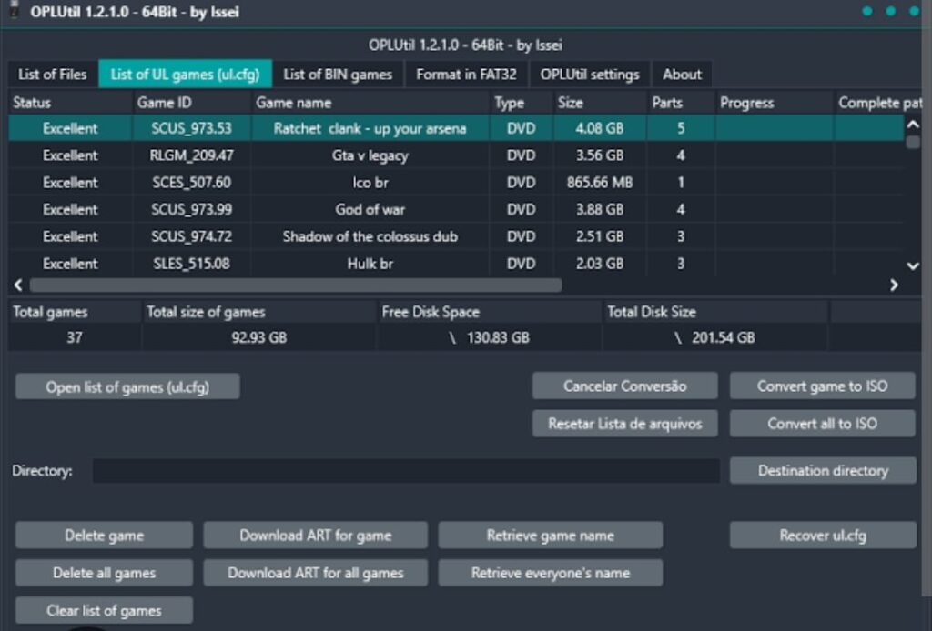
Task: Click the table's scroll-down arrow
Action: point(913,265)
